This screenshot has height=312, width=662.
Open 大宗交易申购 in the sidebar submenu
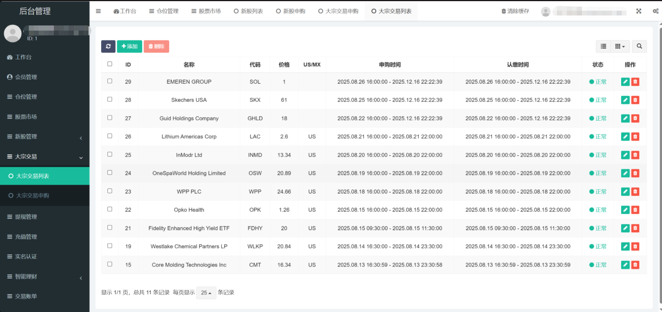point(32,195)
